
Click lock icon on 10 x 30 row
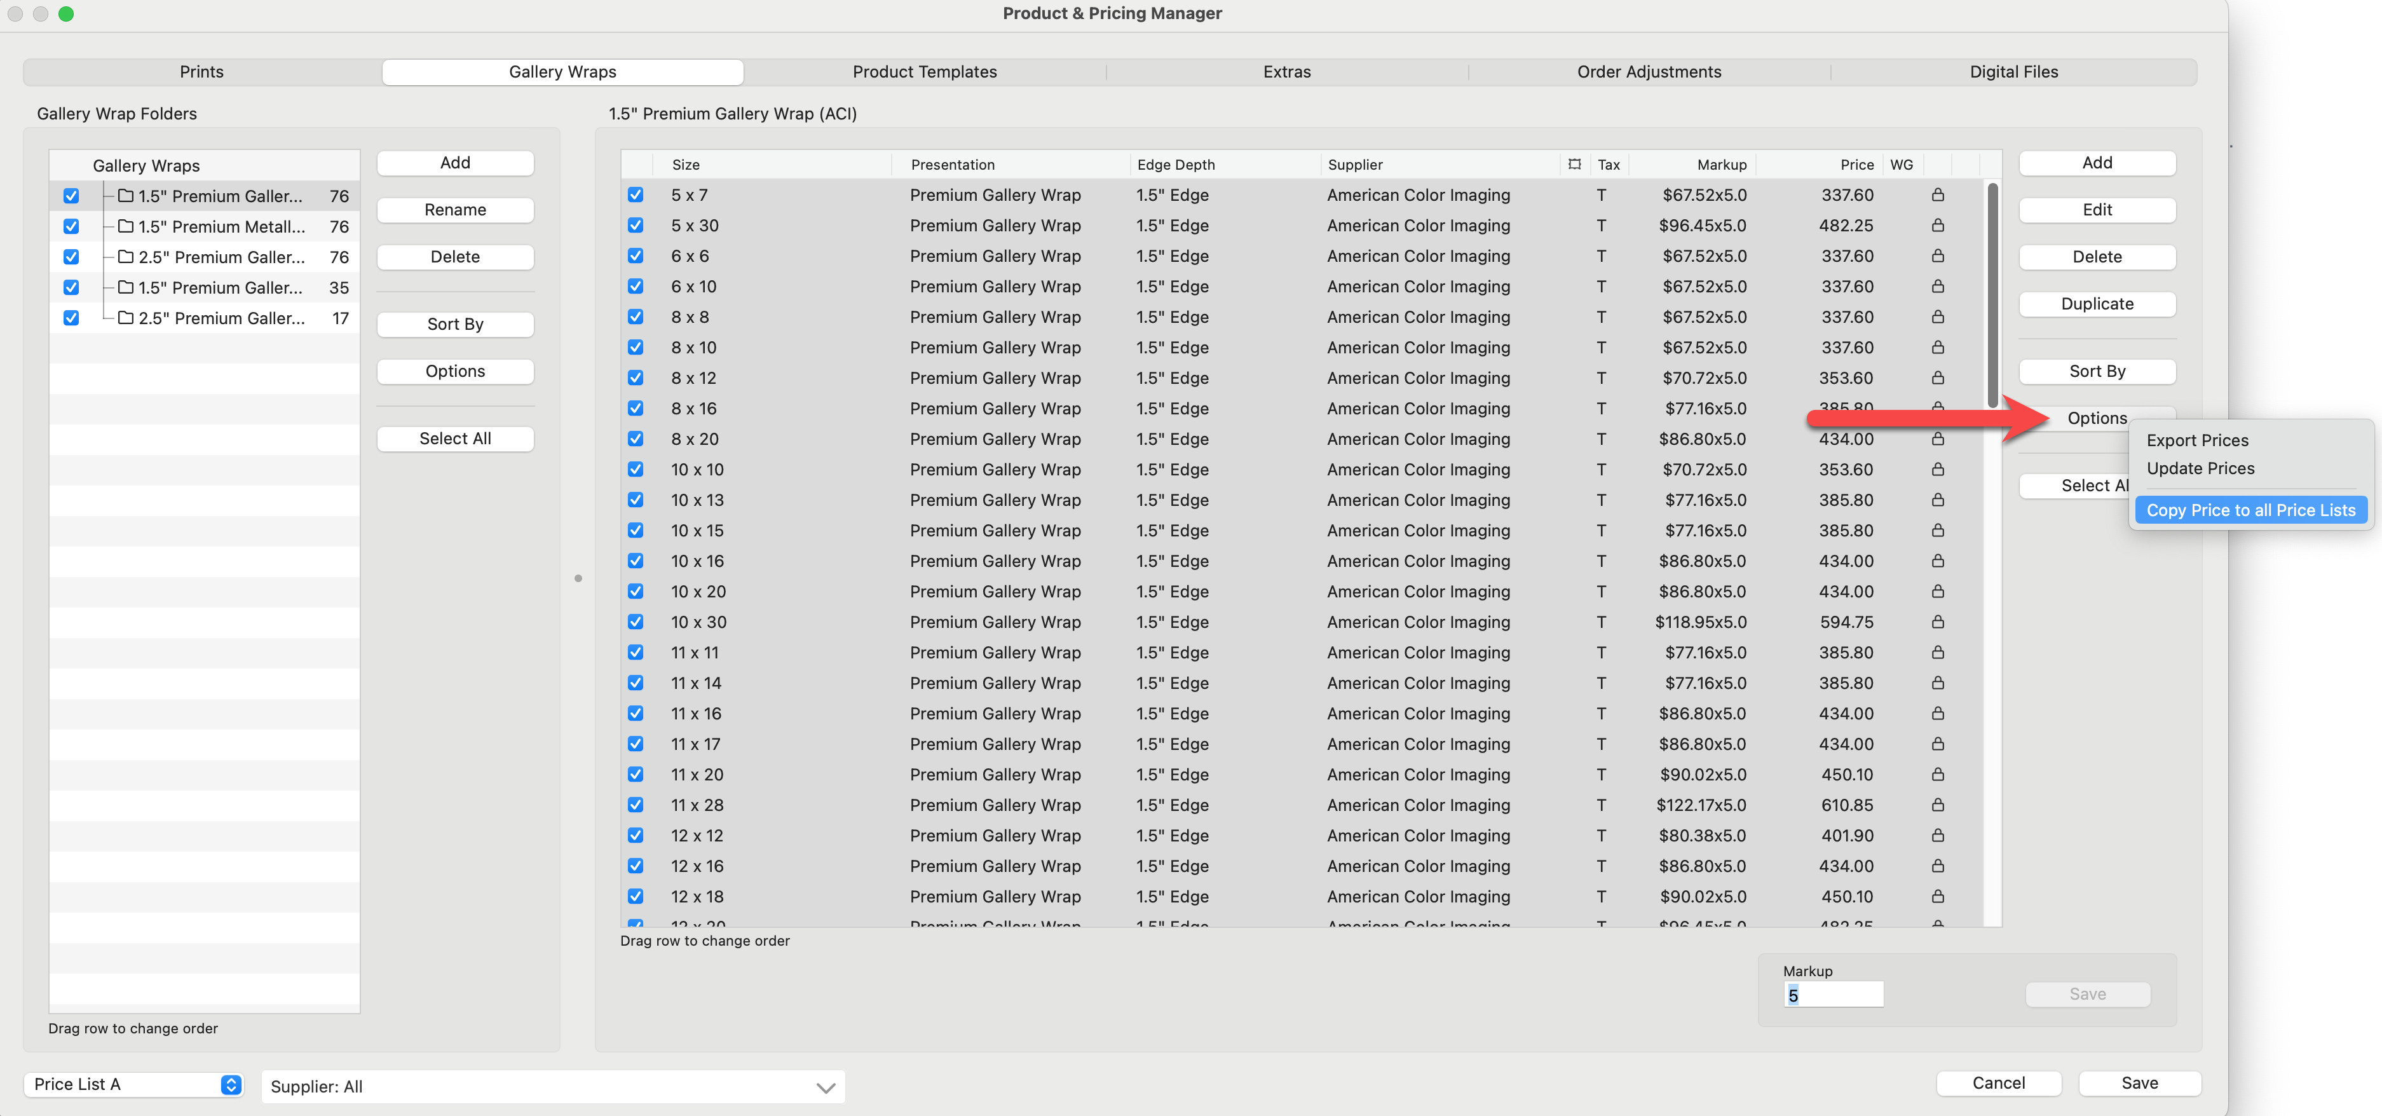click(1937, 622)
